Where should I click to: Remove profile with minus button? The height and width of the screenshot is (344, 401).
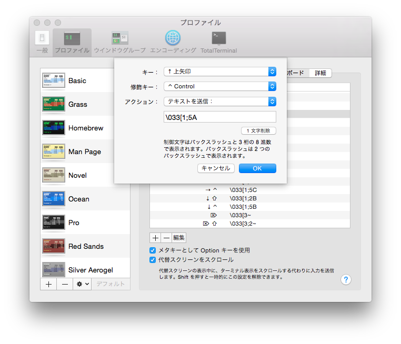tap(65, 284)
